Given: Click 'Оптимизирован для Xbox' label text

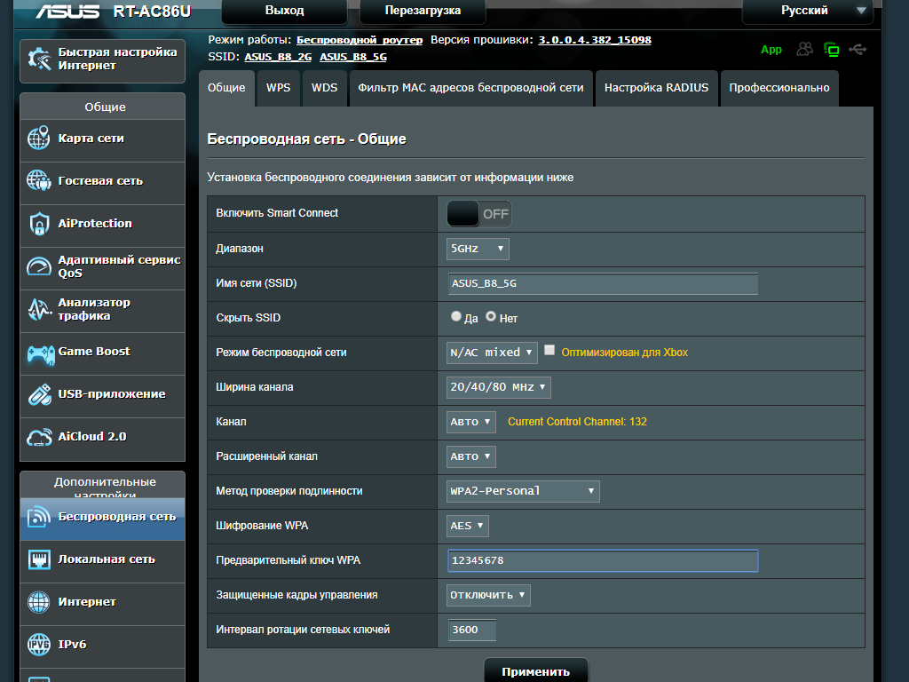Looking at the screenshot, I should point(625,353).
